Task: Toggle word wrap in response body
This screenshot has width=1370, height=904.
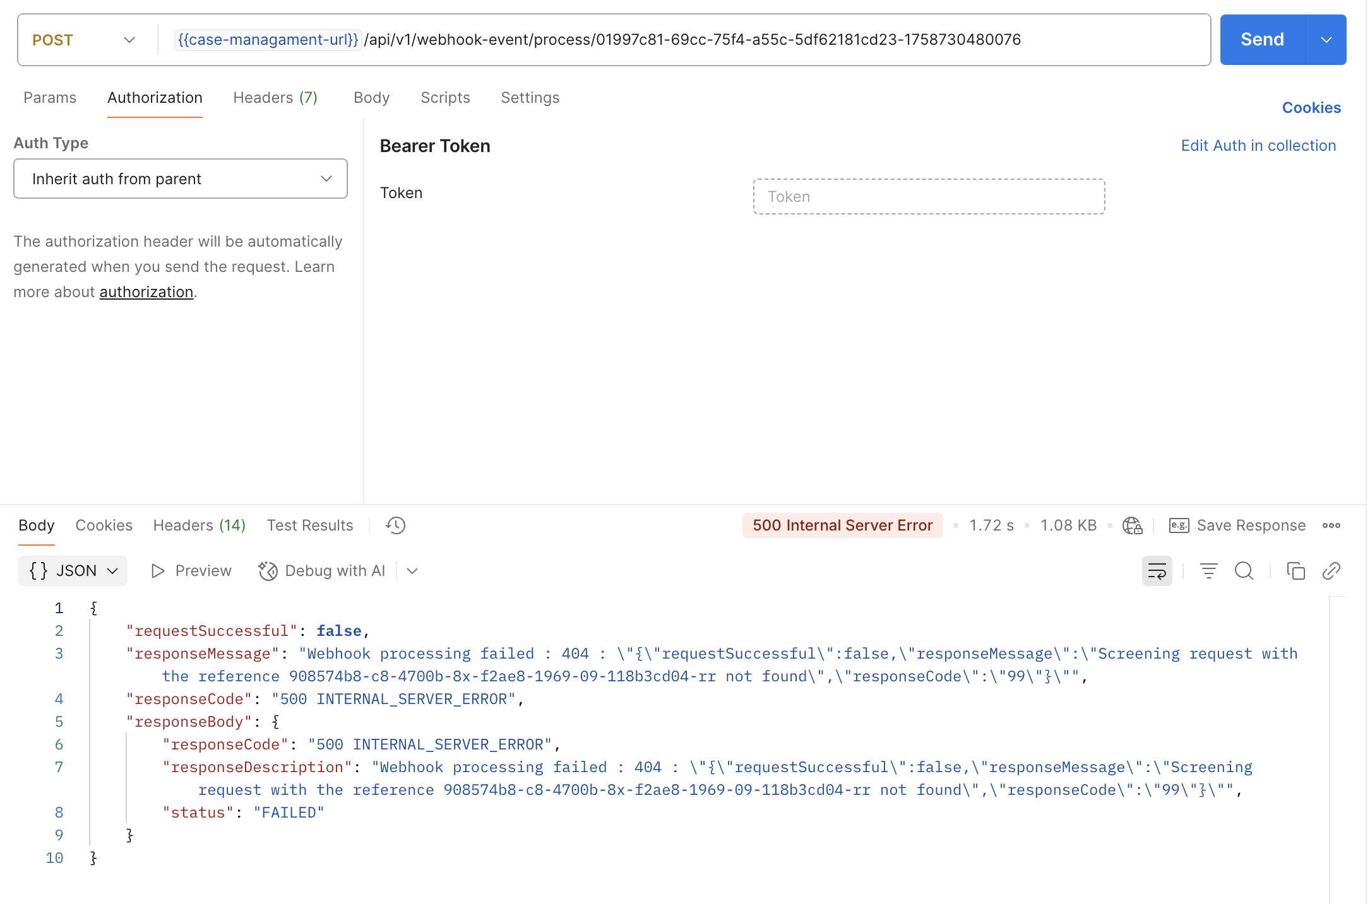Action: click(1157, 571)
